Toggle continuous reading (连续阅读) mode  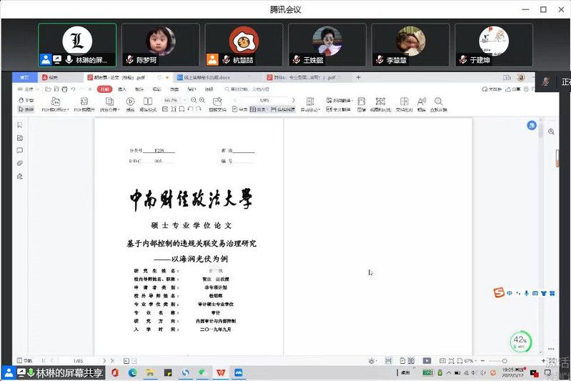[282, 109]
